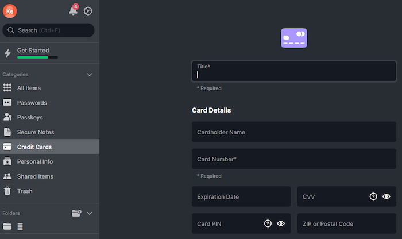
Task: Click the ZIP or Postal Code field
Action: (347, 223)
